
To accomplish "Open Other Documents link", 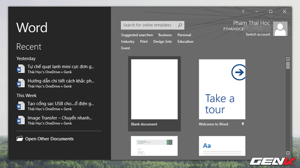I will (x=49, y=139).
